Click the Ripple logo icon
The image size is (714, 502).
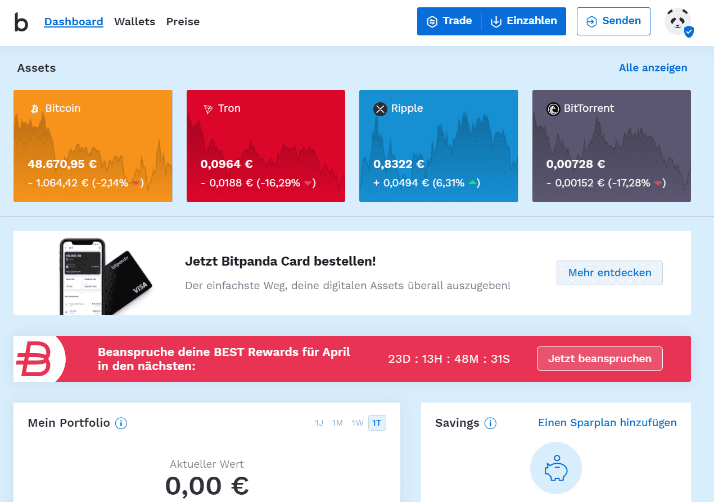(x=381, y=109)
